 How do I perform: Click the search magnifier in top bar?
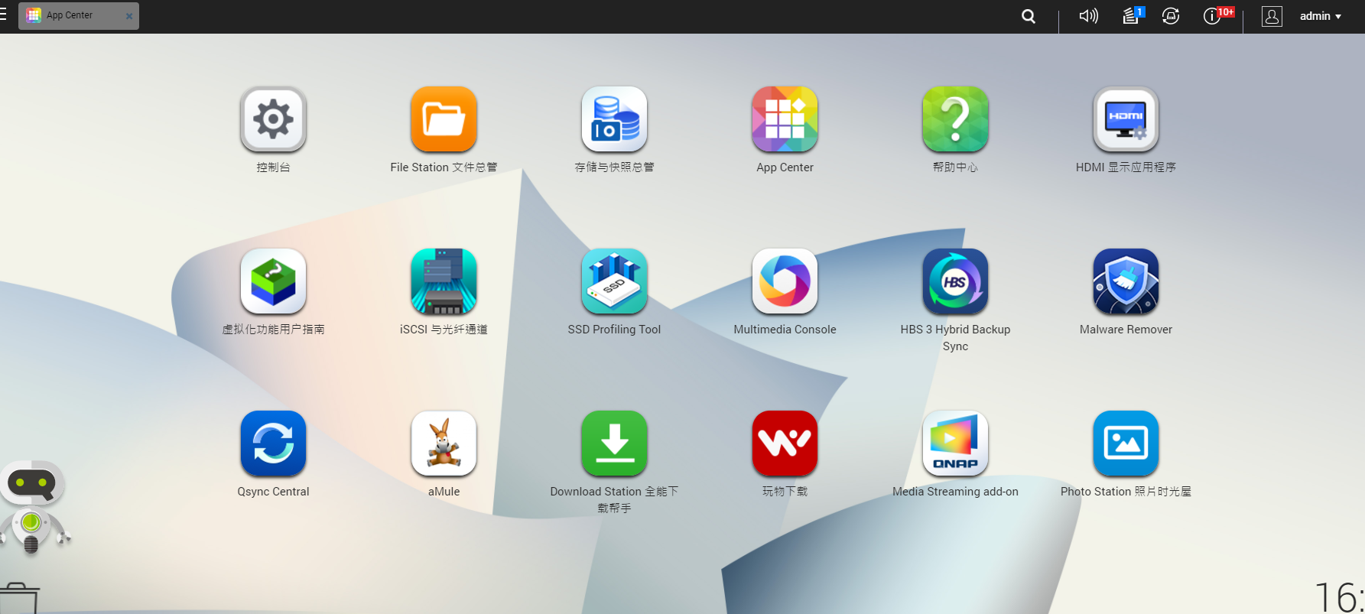(1029, 16)
